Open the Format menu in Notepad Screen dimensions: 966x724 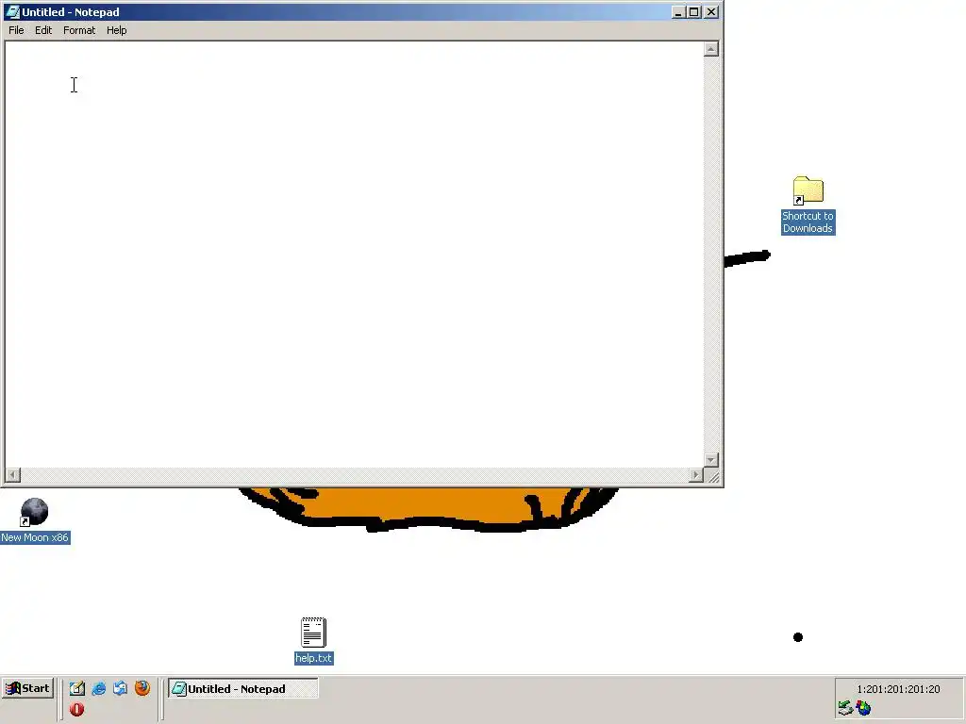[x=79, y=30]
